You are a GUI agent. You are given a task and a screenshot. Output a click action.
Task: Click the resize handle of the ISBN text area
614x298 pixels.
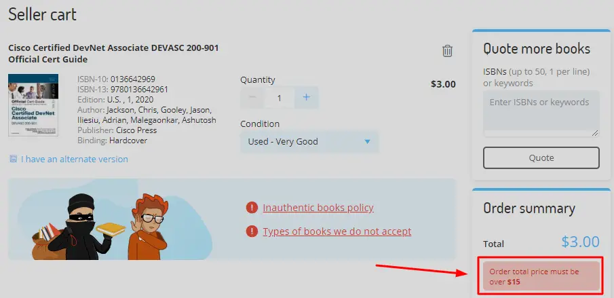(595, 133)
